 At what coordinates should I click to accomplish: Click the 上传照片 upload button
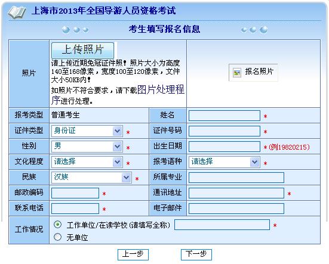coord(82,50)
